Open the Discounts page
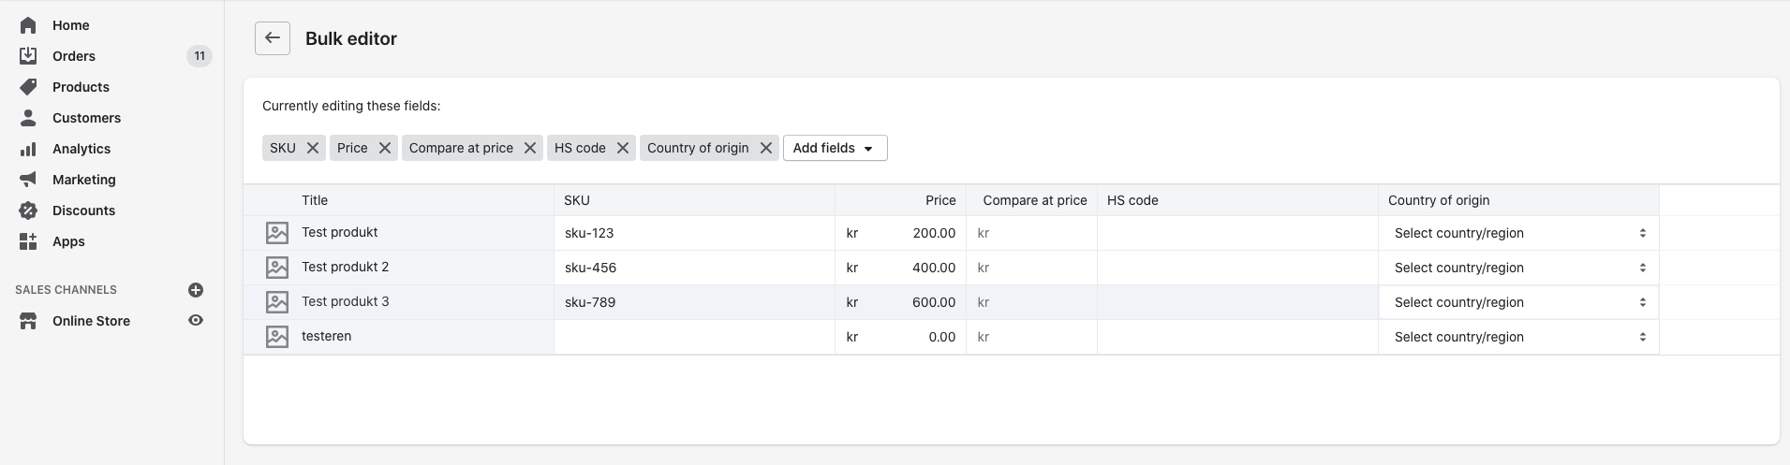Screen dimensions: 1790x465 [x=83, y=211]
